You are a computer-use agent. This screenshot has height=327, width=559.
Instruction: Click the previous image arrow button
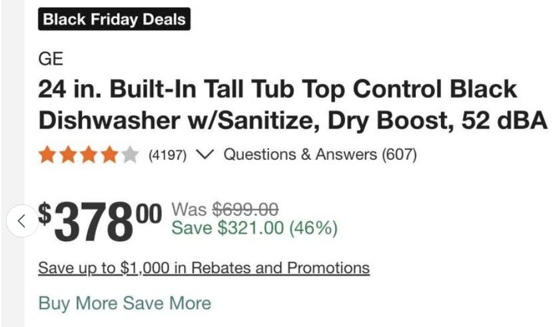[x=21, y=220]
